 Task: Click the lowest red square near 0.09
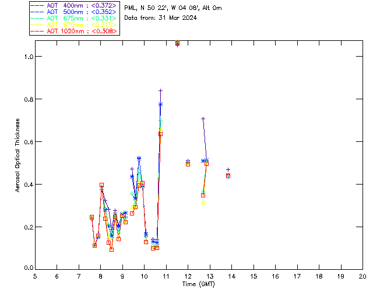pyautogui.click(x=111, y=249)
